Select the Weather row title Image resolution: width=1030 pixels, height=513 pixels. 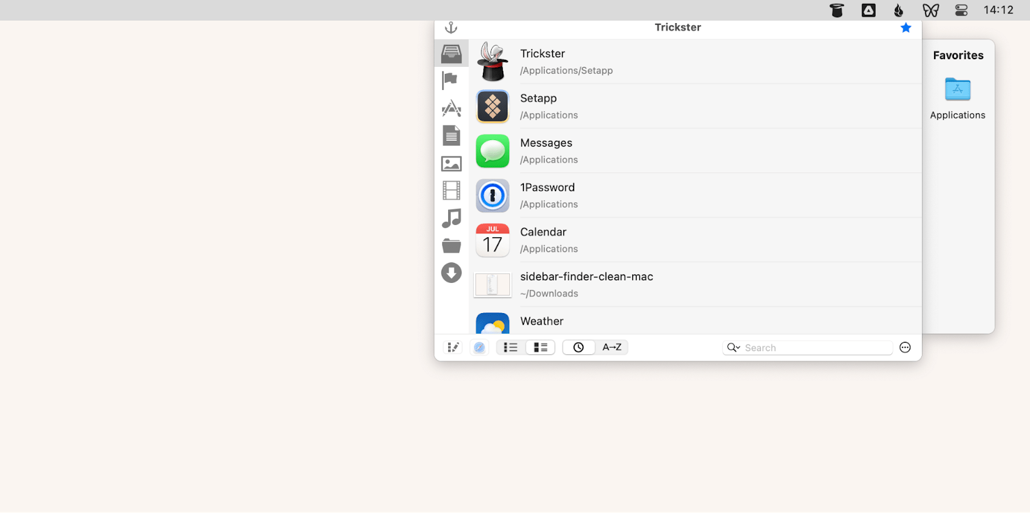coord(541,321)
